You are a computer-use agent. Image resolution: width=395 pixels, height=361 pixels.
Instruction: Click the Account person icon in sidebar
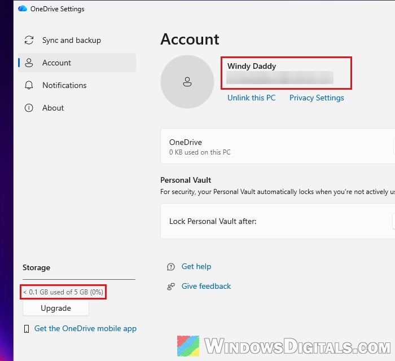click(x=29, y=63)
